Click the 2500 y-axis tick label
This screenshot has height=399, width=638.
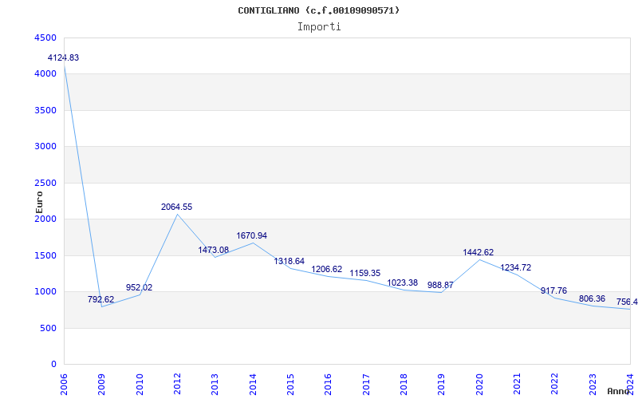(x=46, y=184)
